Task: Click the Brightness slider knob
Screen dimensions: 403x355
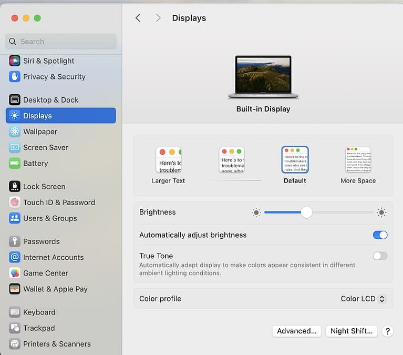Action: [306, 212]
